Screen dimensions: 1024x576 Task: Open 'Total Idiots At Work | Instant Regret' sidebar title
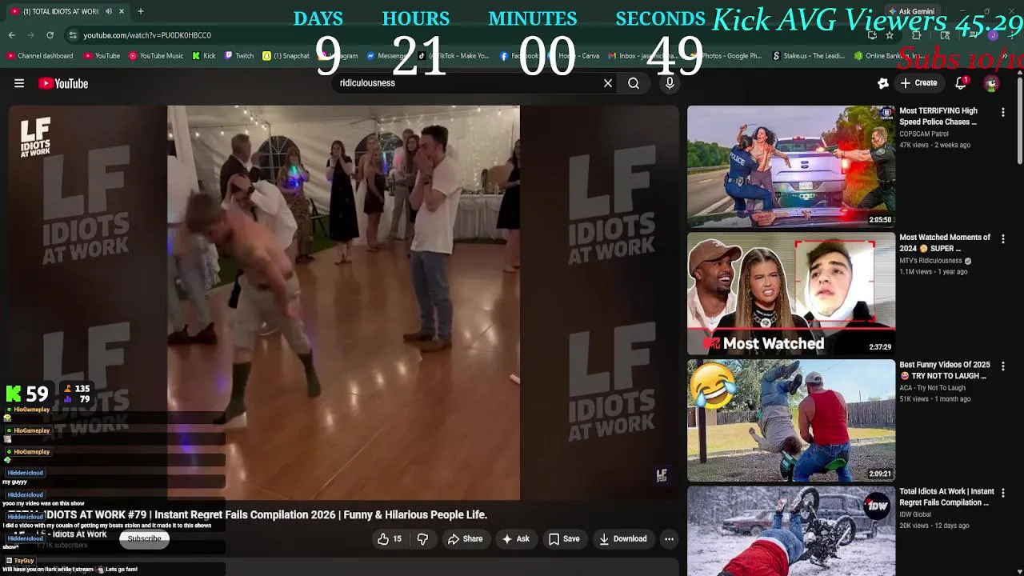946,497
